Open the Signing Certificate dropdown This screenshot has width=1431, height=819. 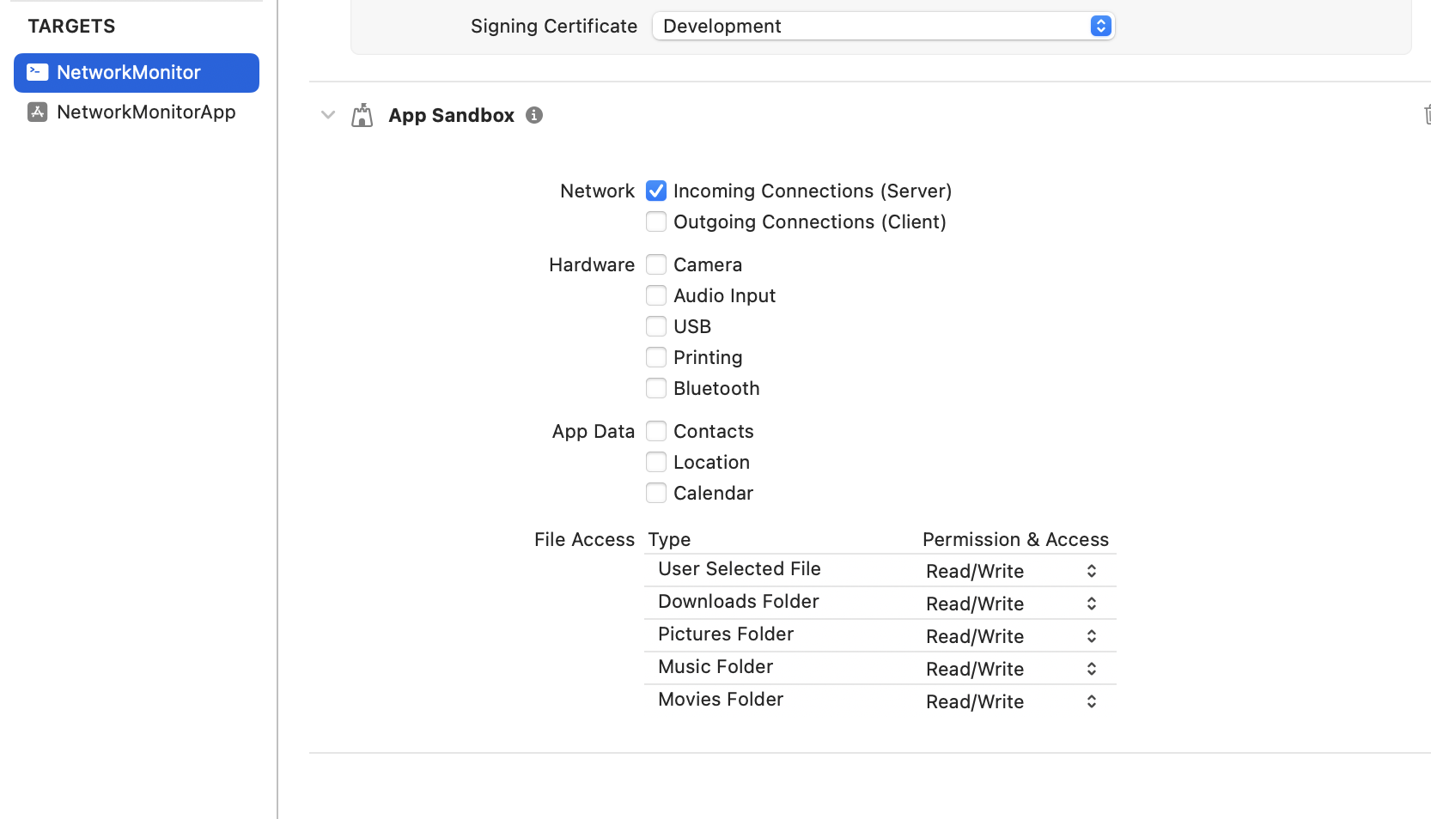coord(883,26)
